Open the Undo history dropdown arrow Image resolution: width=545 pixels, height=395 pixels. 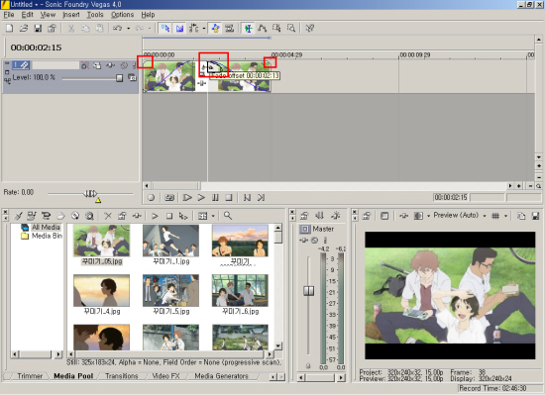tap(128, 28)
